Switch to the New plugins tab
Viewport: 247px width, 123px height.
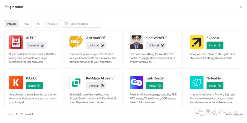[26, 24]
